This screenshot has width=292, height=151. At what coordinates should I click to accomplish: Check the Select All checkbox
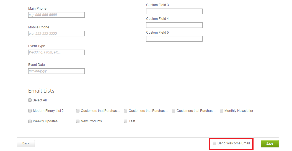[30, 100]
